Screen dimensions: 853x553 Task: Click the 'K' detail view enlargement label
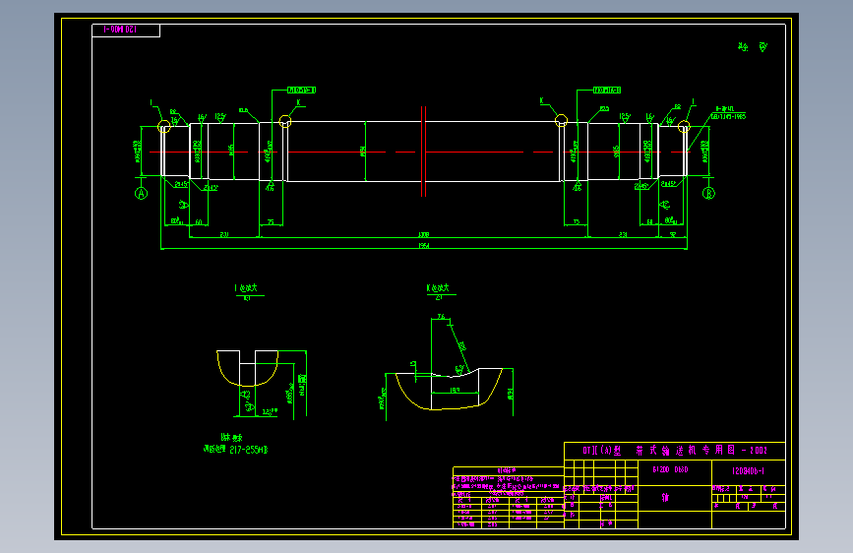(438, 288)
